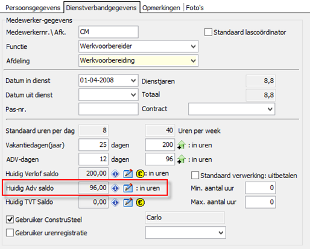The image size is (310, 249).
Task: Click the Pas-nr. input field
Action: point(109,109)
